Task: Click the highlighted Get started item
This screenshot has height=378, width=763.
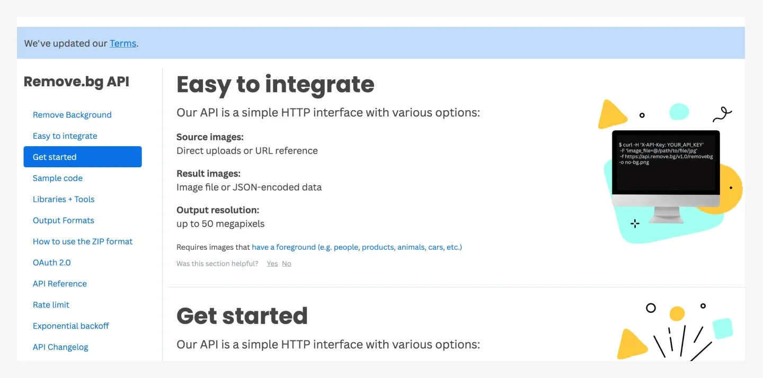Action: (x=83, y=157)
